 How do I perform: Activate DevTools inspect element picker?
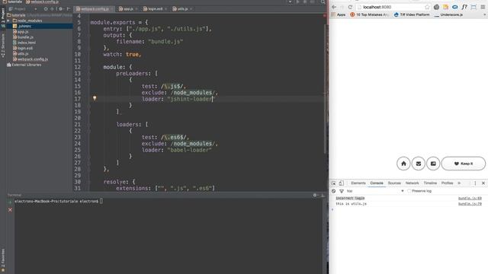333,183
